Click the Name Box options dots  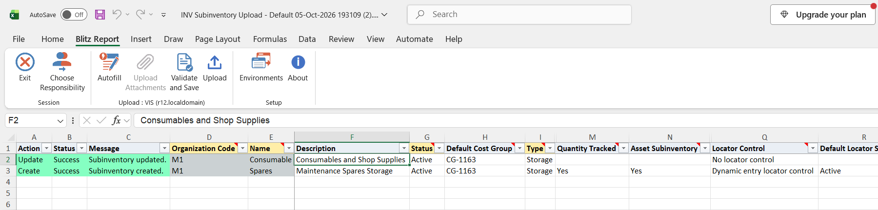coord(73,120)
